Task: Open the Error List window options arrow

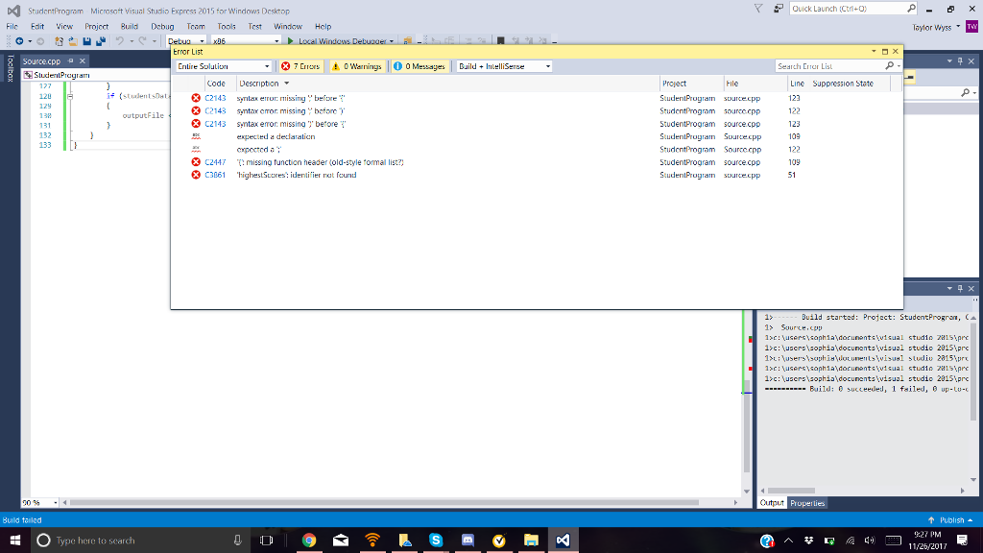Action: (x=874, y=52)
